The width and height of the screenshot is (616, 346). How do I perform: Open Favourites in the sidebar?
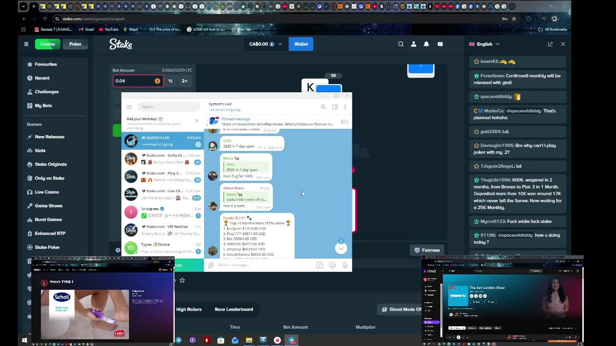[x=46, y=64]
